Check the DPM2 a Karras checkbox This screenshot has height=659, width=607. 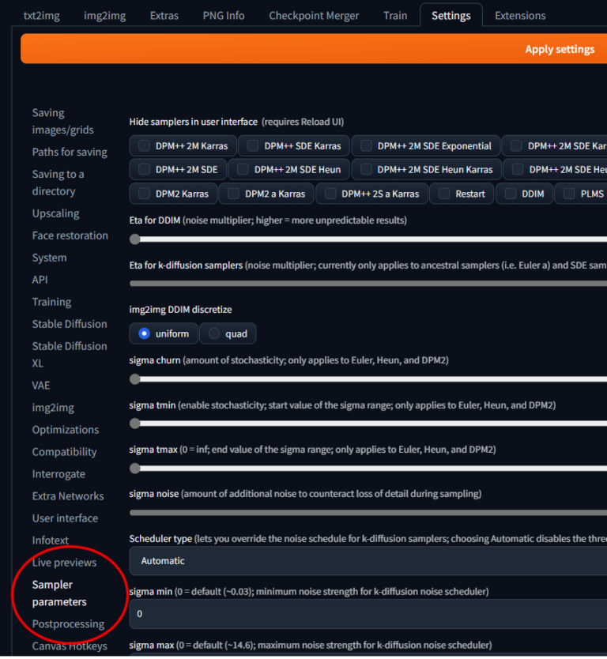pyautogui.click(x=233, y=194)
